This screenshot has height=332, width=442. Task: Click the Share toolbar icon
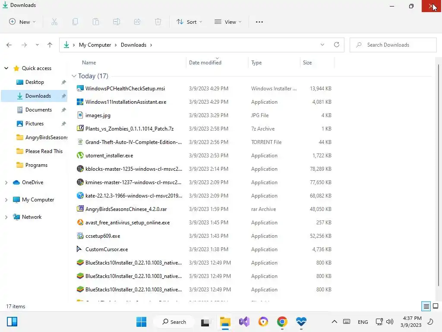tap(137, 22)
